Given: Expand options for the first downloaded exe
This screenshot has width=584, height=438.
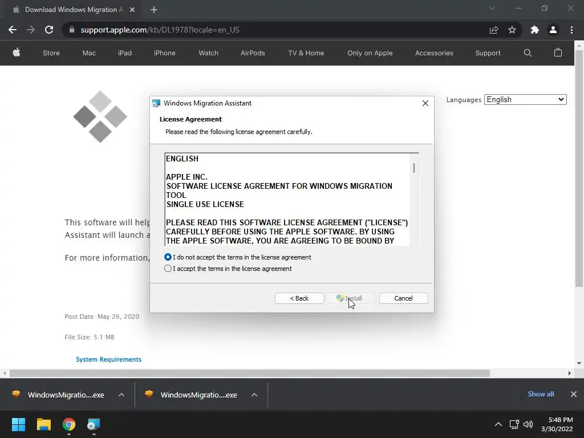Looking at the screenshot, I should (121, 395).
